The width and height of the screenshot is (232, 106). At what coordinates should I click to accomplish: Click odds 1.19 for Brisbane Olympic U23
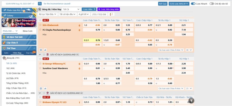point(128,102)
